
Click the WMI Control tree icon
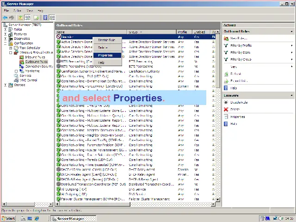[x=16, y=80]
